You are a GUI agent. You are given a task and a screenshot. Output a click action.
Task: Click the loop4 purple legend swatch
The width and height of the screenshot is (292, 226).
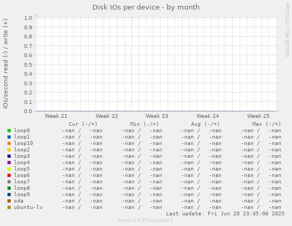pos(9,163)
